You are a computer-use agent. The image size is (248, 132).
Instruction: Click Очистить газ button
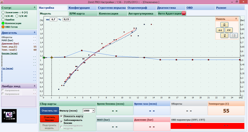(49, 111)
